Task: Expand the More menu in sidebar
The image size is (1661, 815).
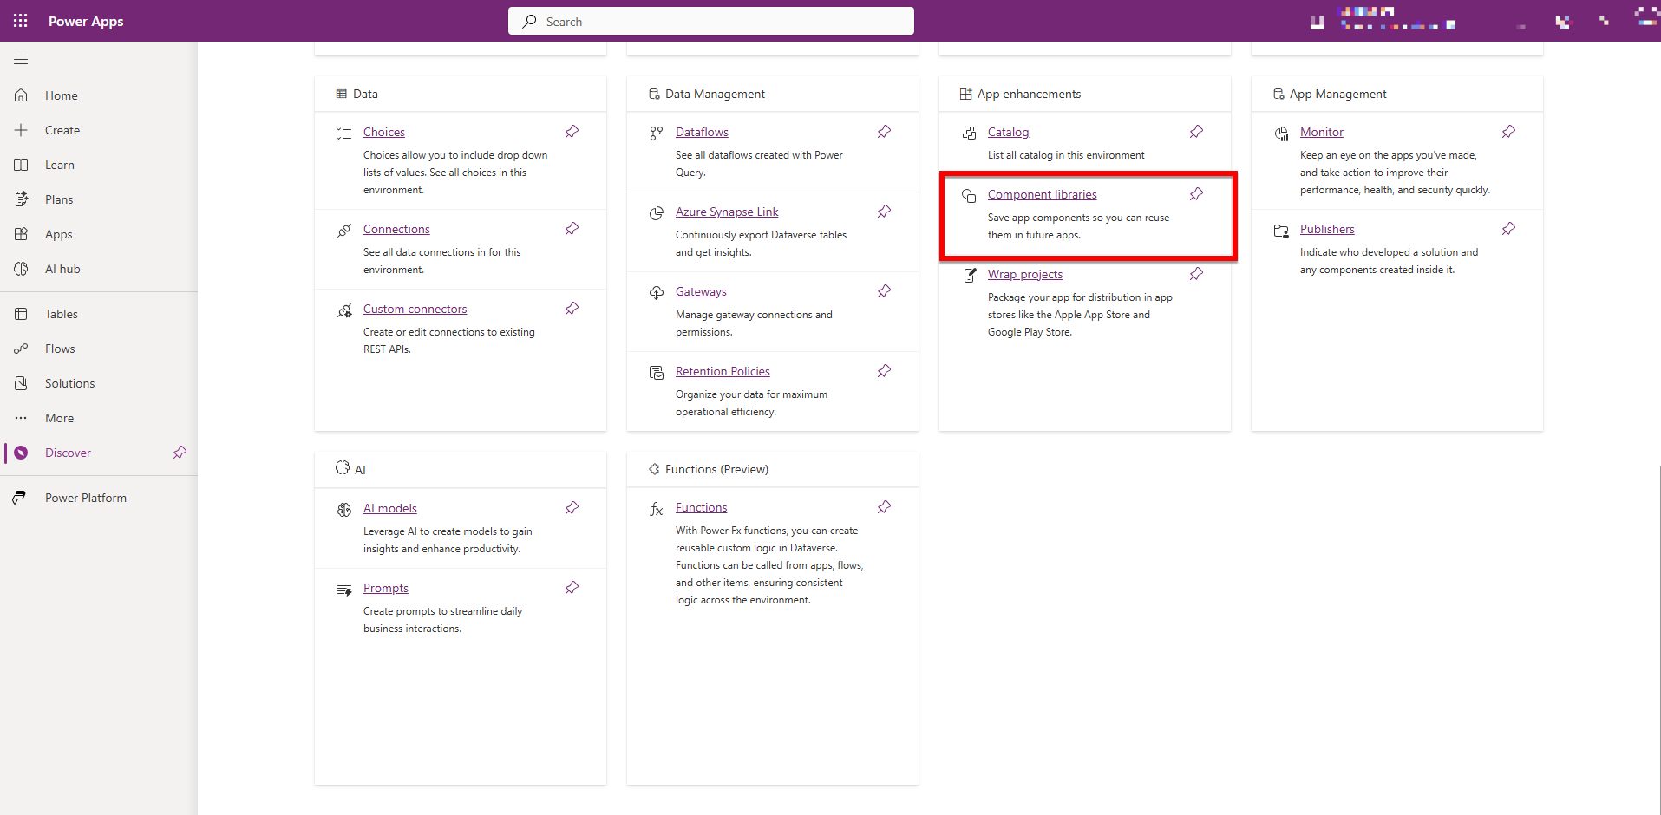Action: (99, 418)
